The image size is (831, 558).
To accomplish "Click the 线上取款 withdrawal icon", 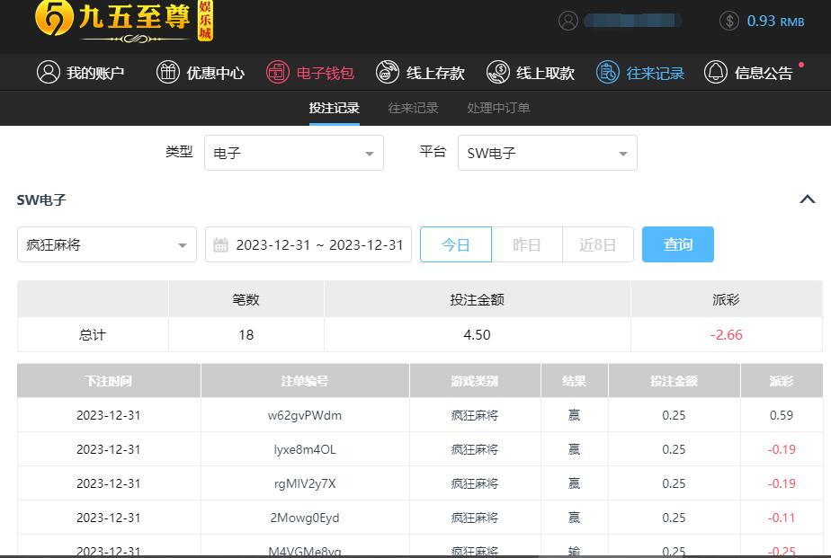I will pos(497,72).
